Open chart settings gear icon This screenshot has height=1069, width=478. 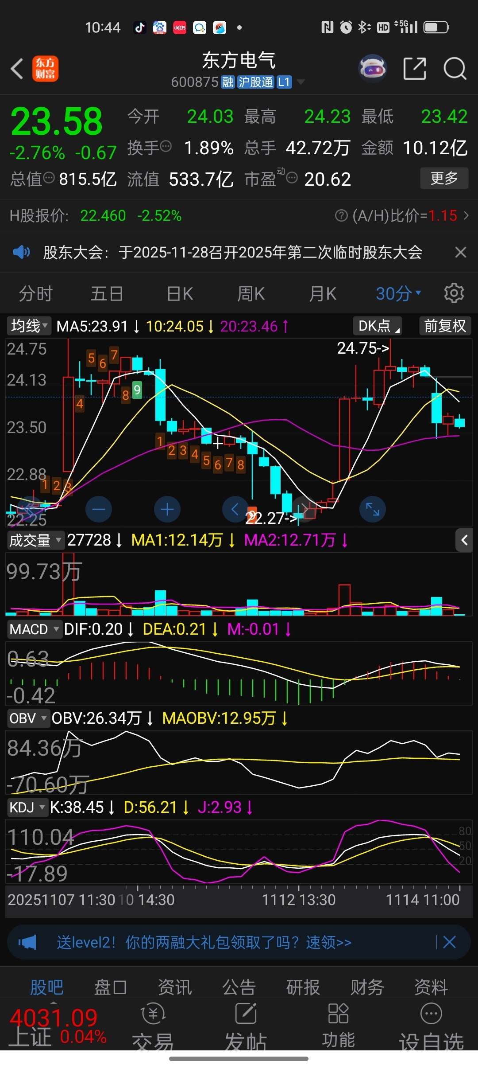tap(454, 293)
